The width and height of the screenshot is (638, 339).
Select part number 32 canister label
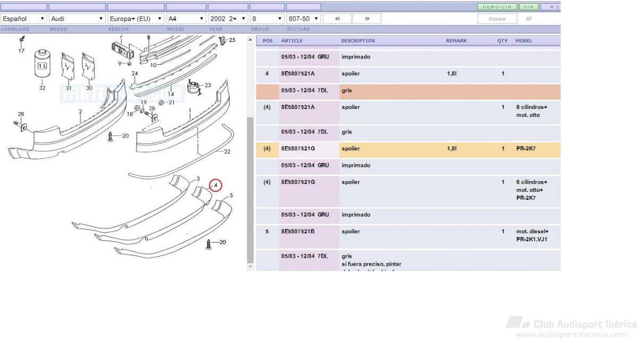(42, 88)
